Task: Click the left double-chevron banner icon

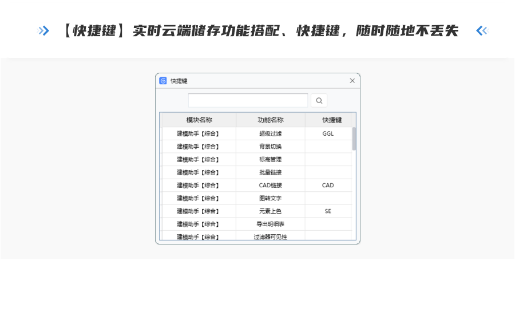Action: [x=43, y=31]
